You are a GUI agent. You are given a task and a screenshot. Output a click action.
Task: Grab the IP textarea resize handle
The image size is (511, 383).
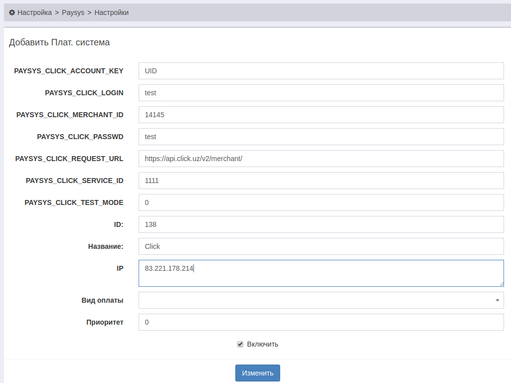click(x=501, y=284)
